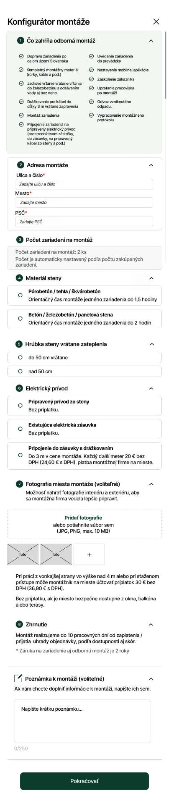Choose wall thickness 'do 50 cm vrátane'

point(84,358)
